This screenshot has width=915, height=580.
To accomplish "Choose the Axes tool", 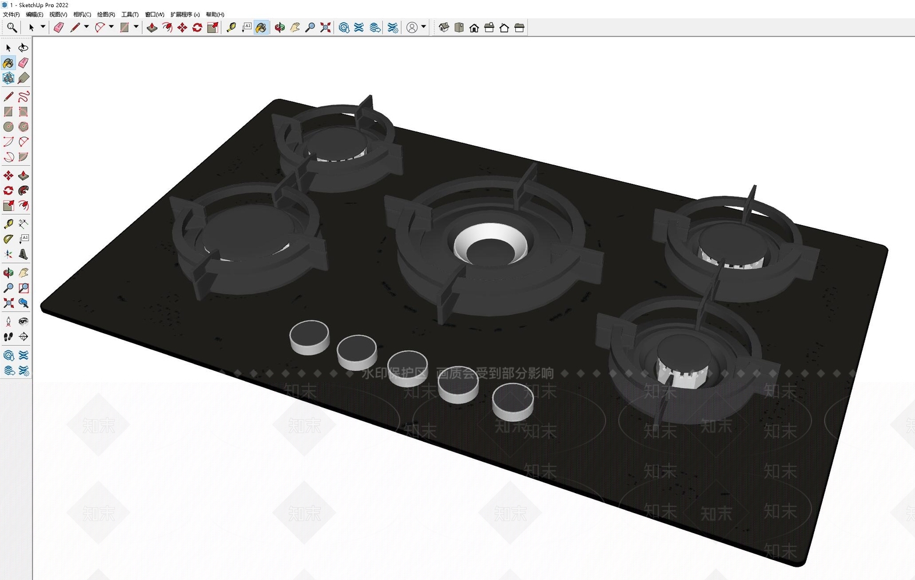I will click(9, 254).
